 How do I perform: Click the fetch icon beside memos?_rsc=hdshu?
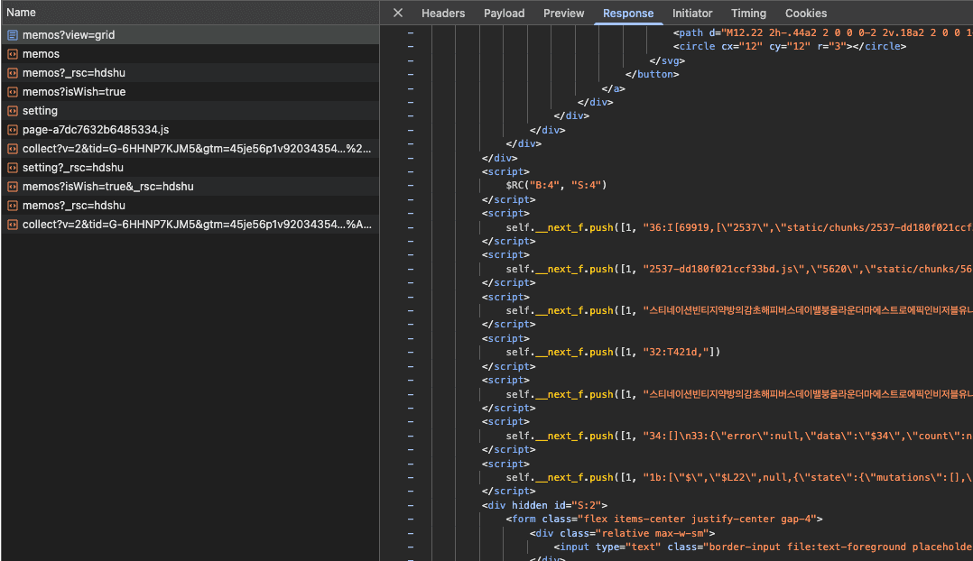[11, 72]
